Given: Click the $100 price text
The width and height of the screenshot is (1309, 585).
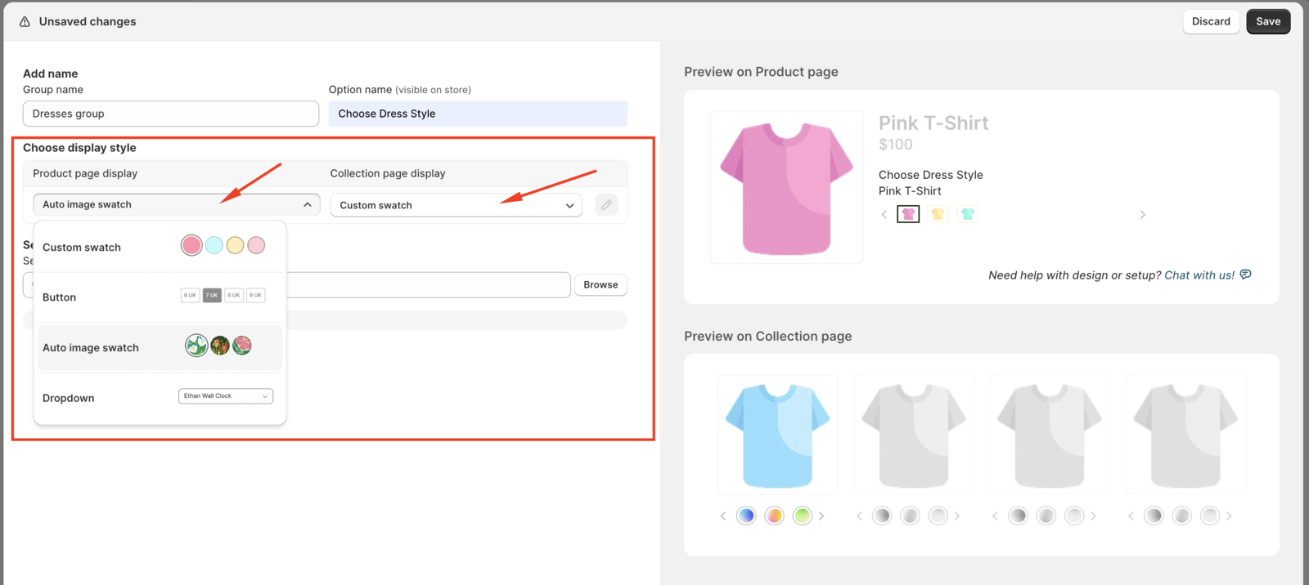Looking at the screenshot, I should [896, 145].
